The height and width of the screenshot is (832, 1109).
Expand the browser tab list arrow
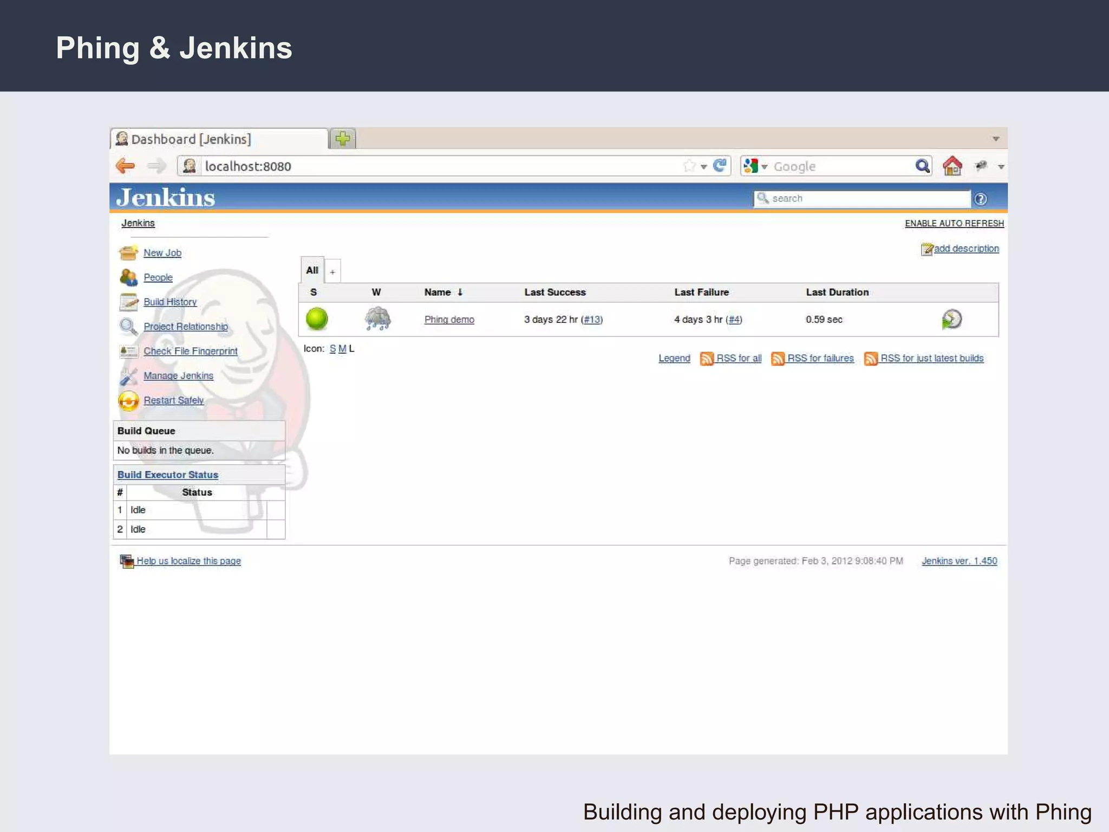click(x=995, y=139)
